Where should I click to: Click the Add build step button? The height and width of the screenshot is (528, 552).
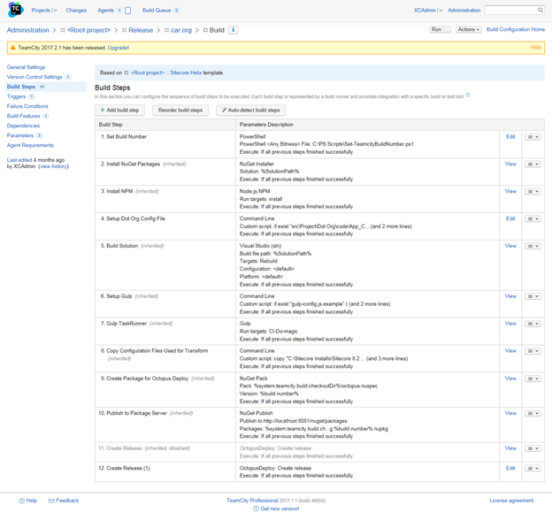(119, 111)
